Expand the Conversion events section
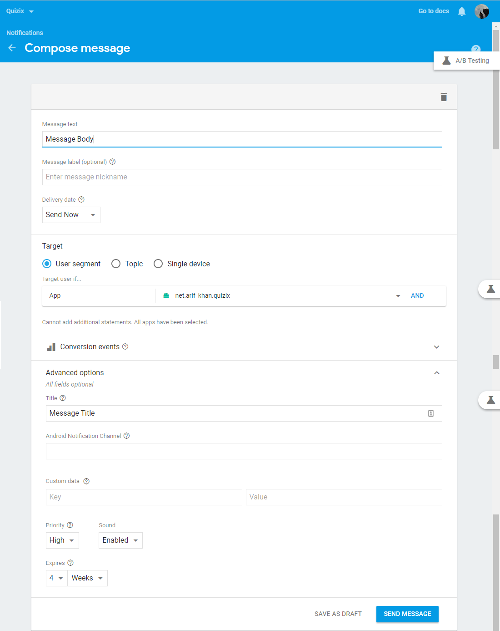Image resolution: width=500 pixels, height=631 pixels. 436,347
